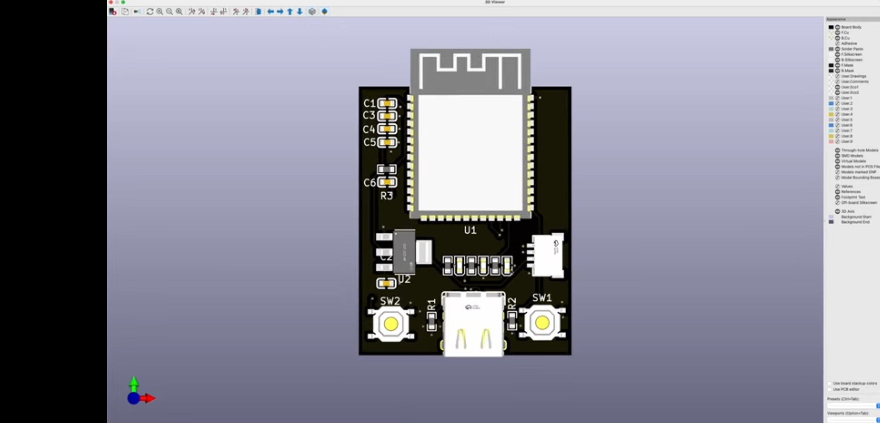Show Off-board Silkscreen
Screen dimensions: 880x423
coord(837,202)
